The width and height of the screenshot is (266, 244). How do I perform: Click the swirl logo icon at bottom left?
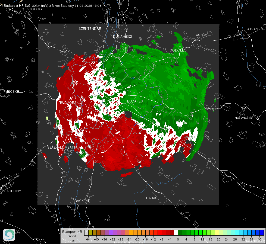tap(9, 235)
